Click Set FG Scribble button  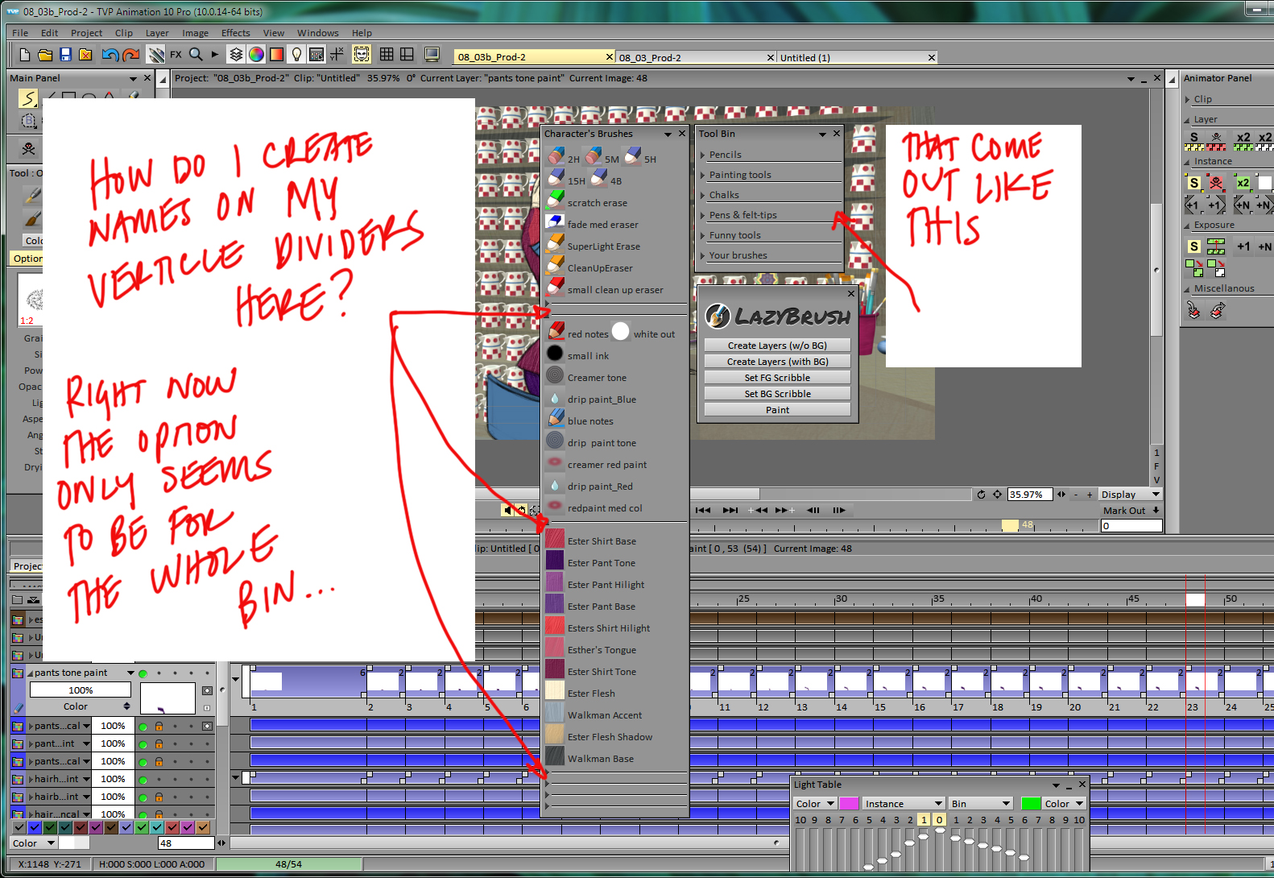tap(777, 377)
